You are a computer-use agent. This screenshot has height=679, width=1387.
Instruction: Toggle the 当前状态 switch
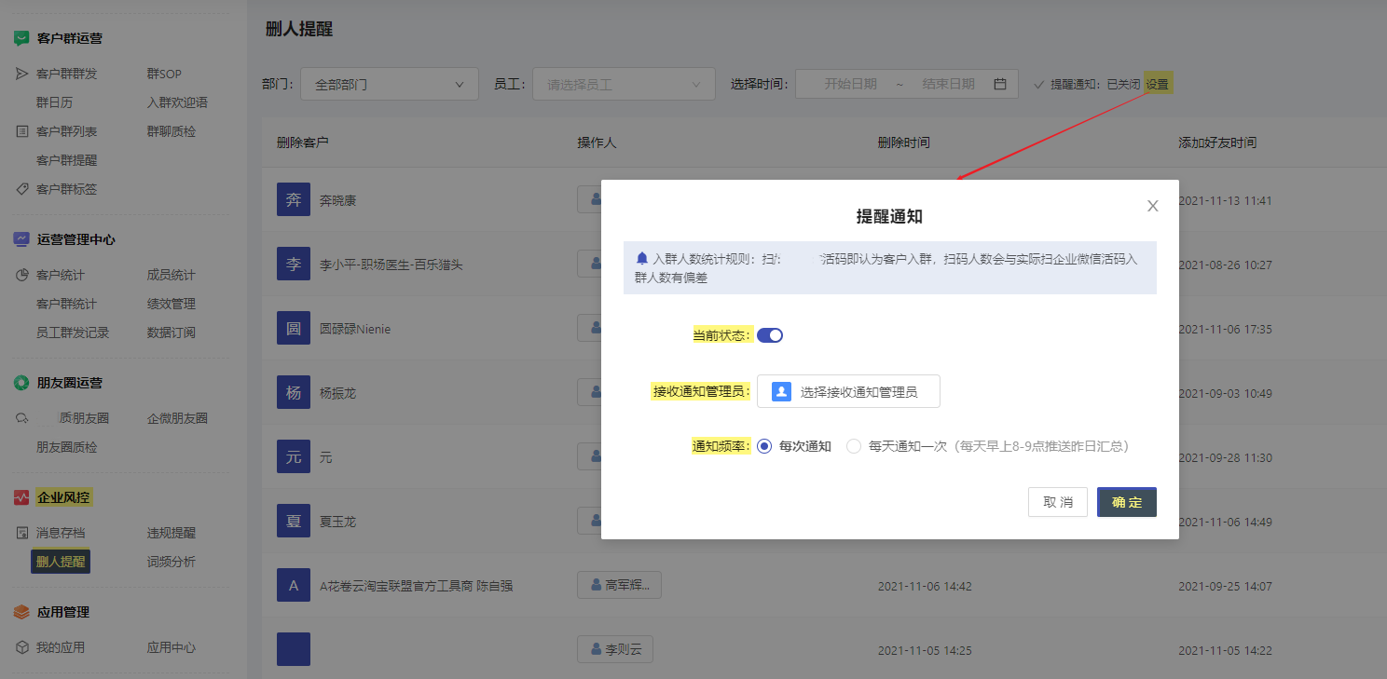point(770,335)
